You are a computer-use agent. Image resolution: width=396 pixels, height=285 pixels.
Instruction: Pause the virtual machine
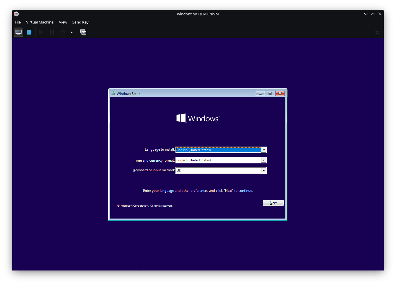point(52,32)
